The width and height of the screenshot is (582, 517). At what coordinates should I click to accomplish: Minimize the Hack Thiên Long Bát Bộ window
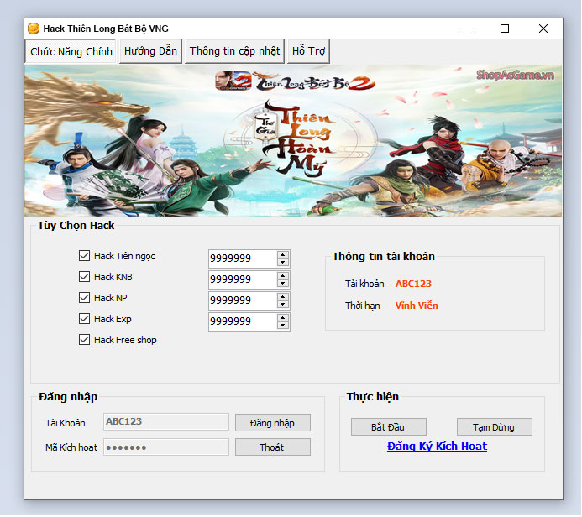(467, 29)
